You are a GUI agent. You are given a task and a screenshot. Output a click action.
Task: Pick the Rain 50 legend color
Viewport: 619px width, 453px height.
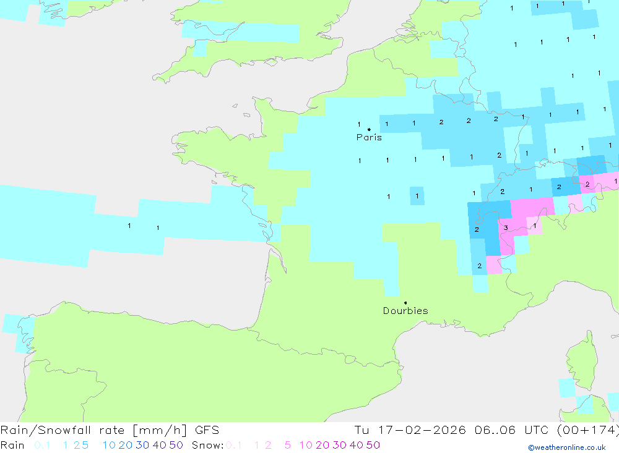(176, 445)
